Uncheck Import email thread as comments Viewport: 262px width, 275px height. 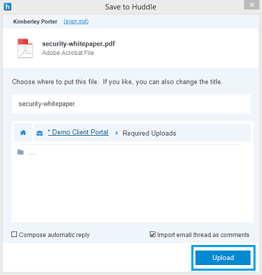pos(153,234)
